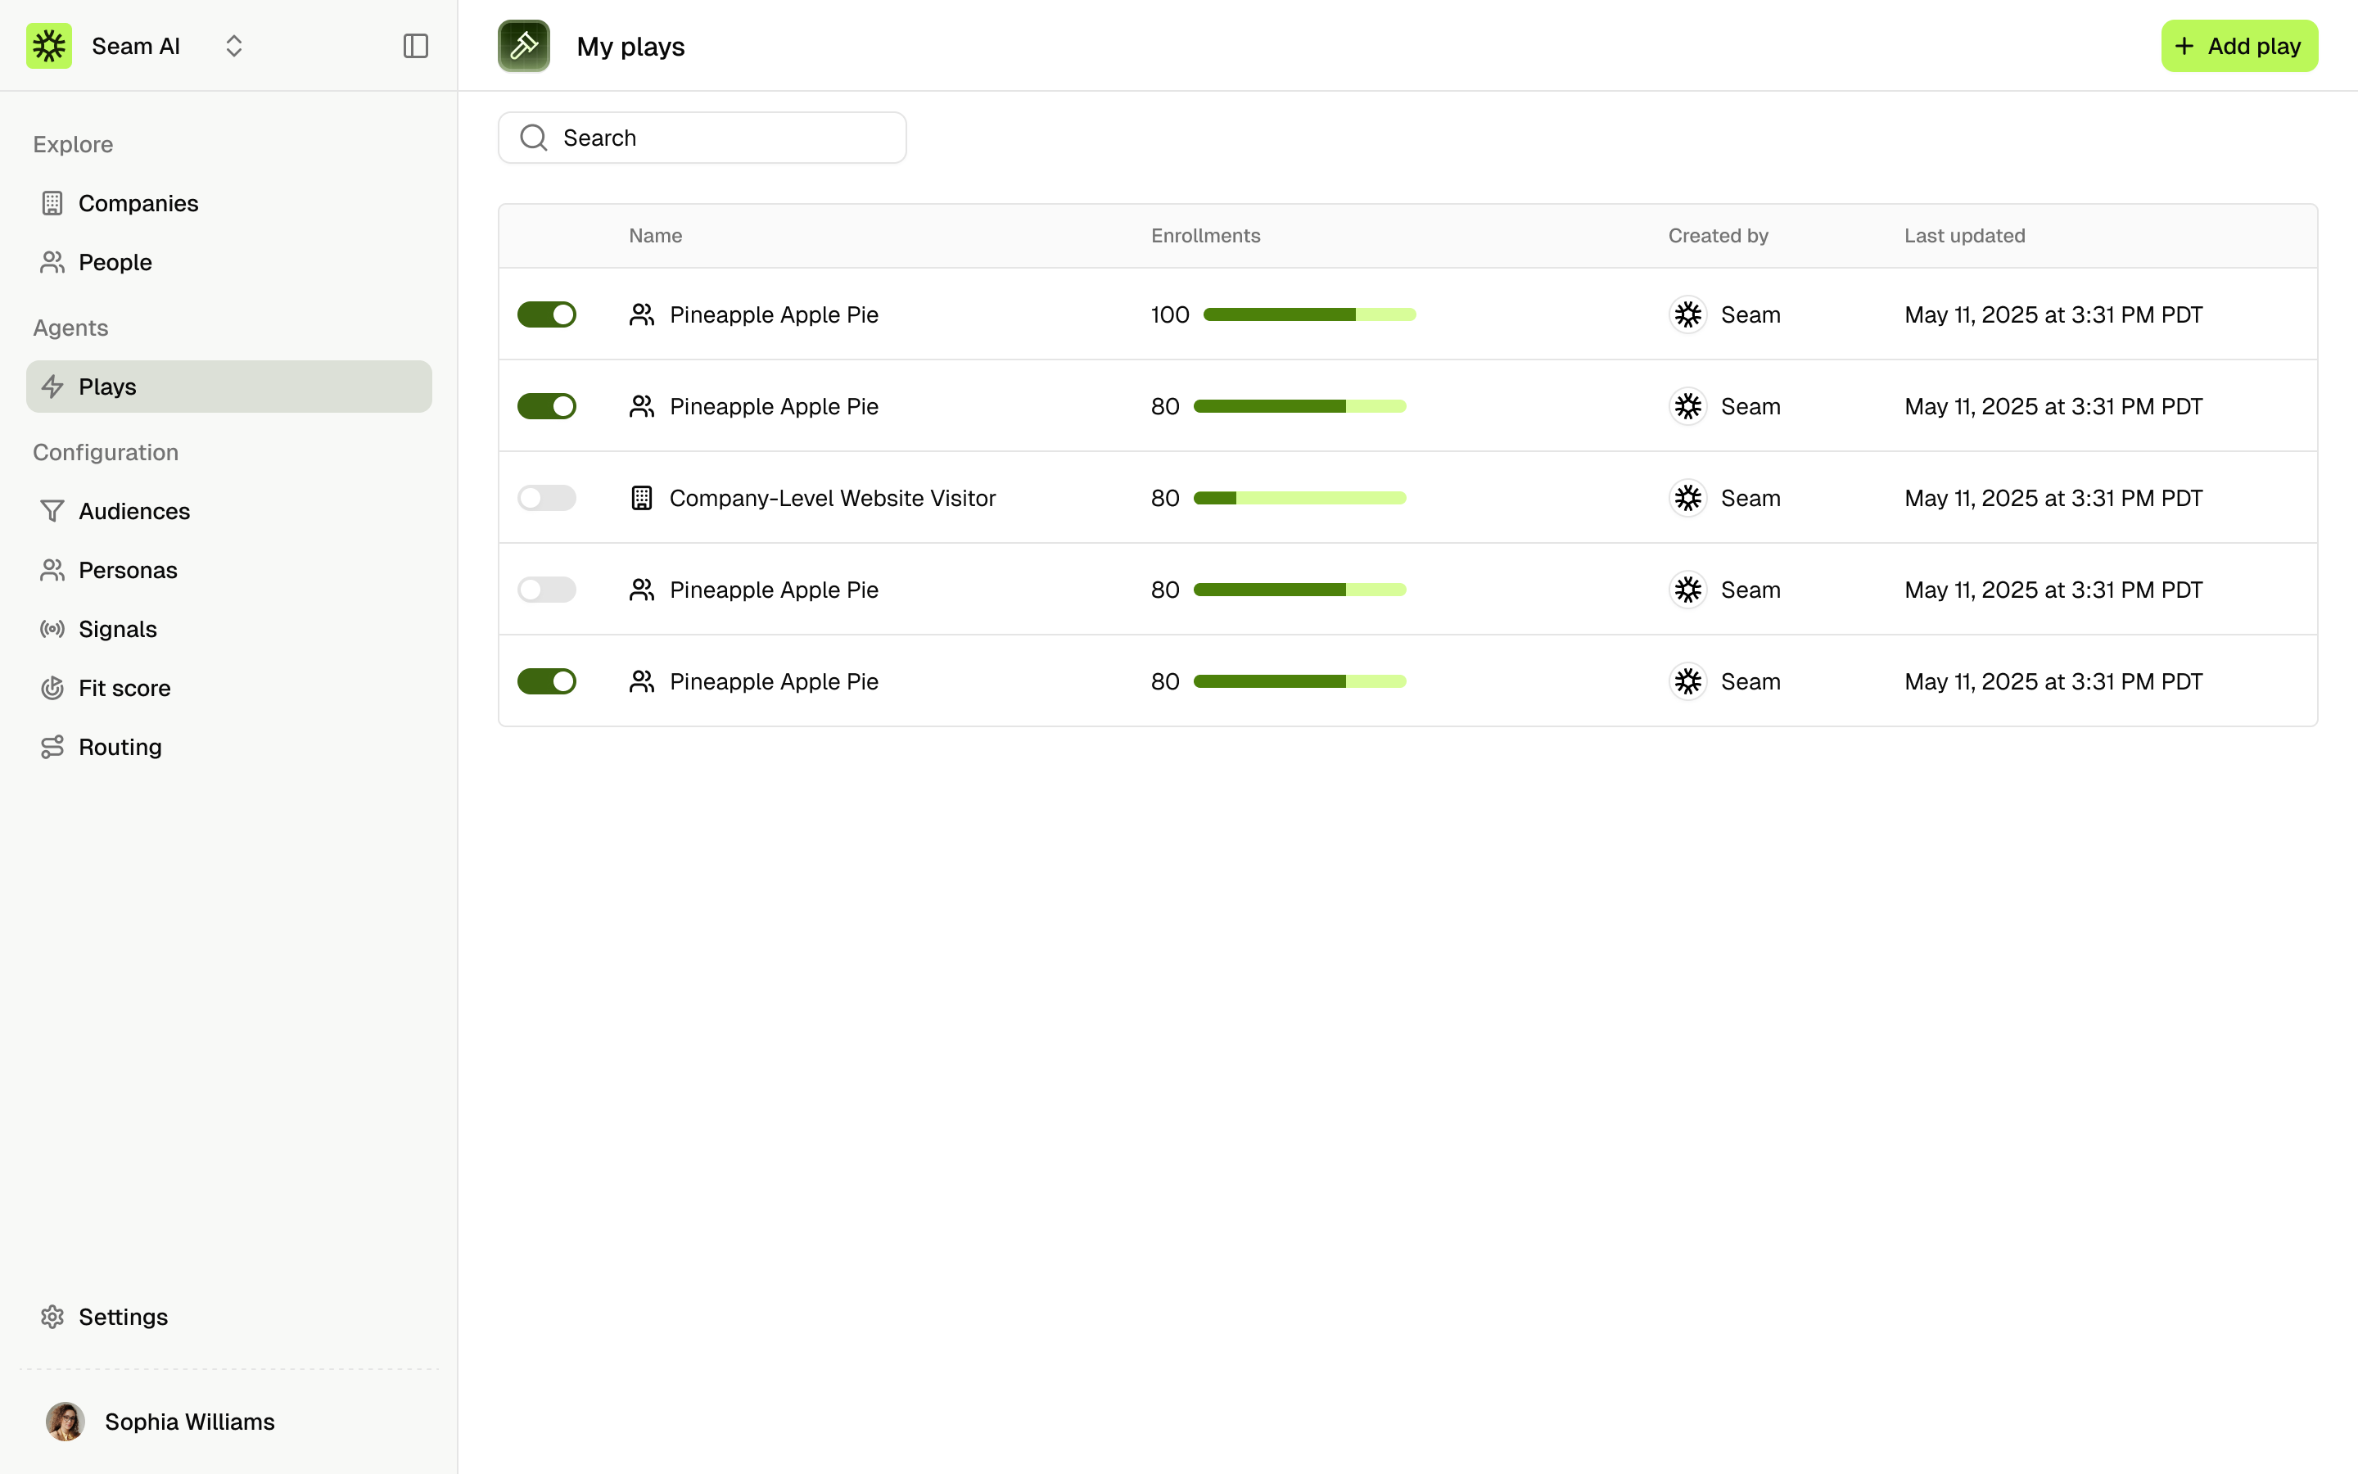Open Companies in the sidebar

pos(138,204)
